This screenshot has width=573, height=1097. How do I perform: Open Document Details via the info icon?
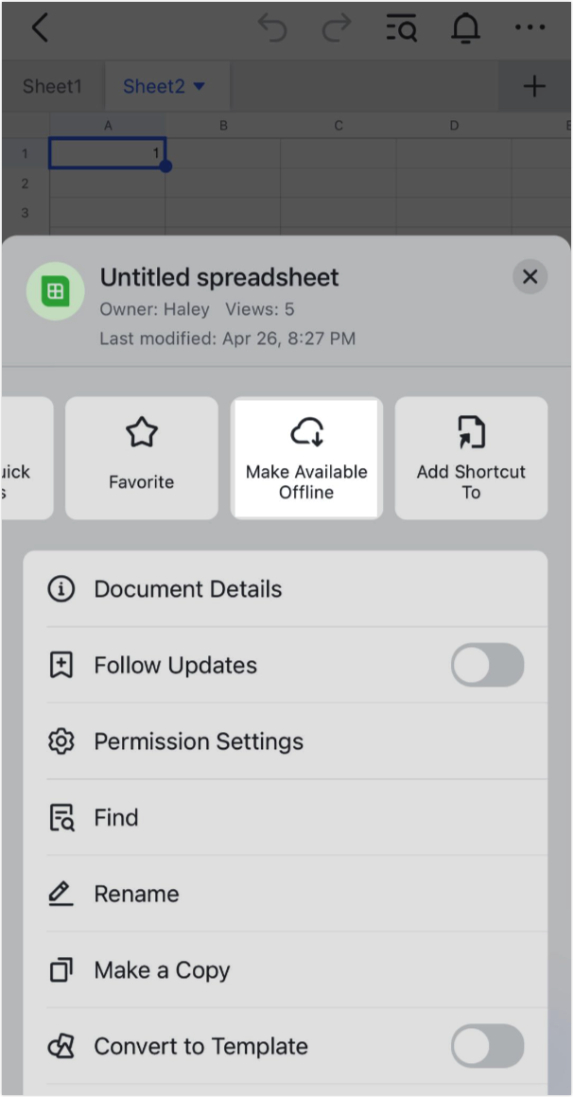(61, 588)
